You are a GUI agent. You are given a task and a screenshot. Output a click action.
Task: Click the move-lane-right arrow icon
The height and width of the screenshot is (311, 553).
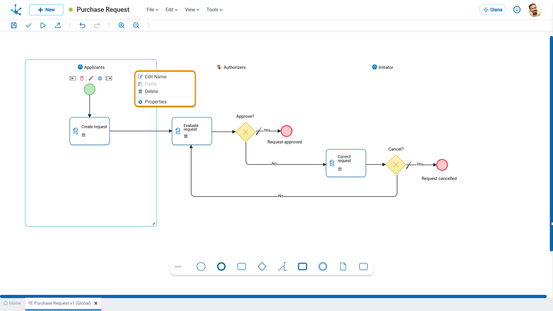tap(109, 78)
